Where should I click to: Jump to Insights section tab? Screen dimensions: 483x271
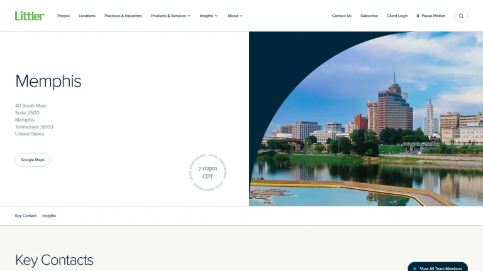49,216
